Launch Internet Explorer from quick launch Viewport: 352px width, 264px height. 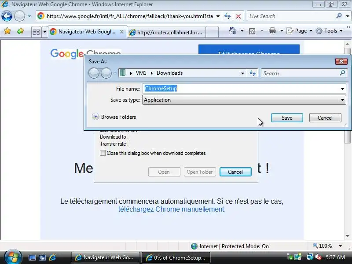52,257
